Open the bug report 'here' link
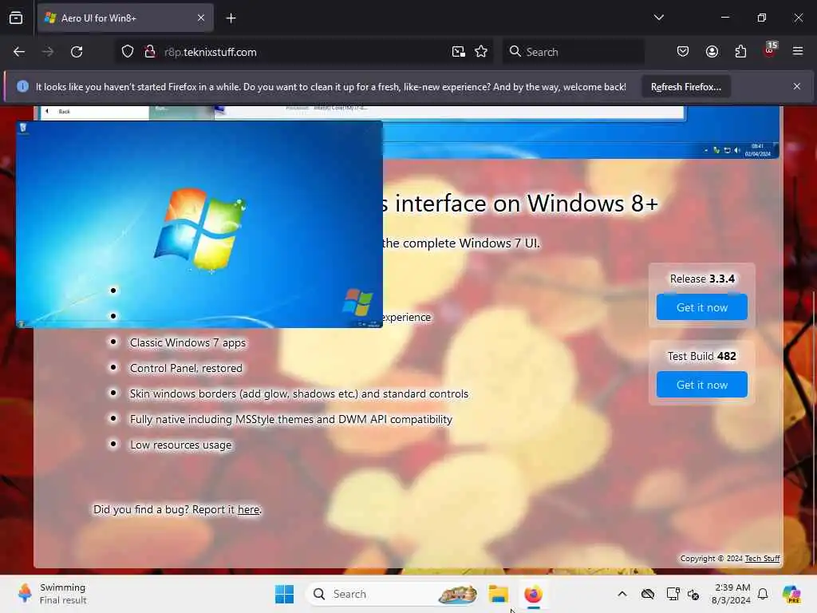Screen dimensions: 817x613 pos(249,510)
